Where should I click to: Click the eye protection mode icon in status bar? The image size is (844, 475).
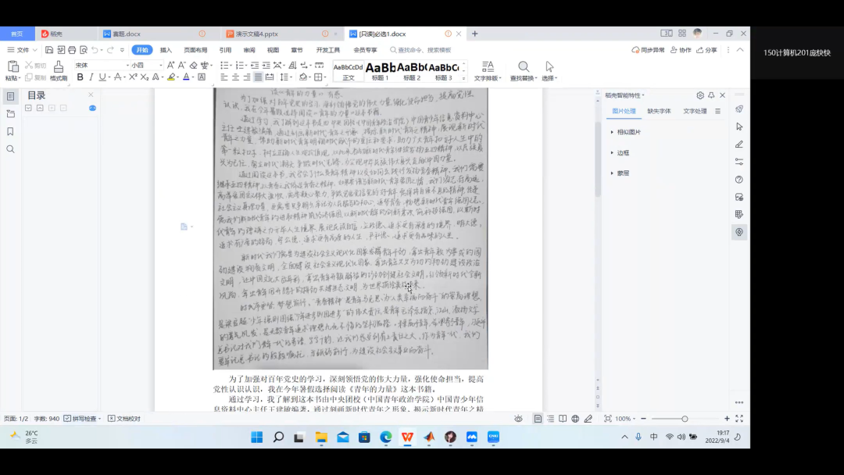coord(518,419)
